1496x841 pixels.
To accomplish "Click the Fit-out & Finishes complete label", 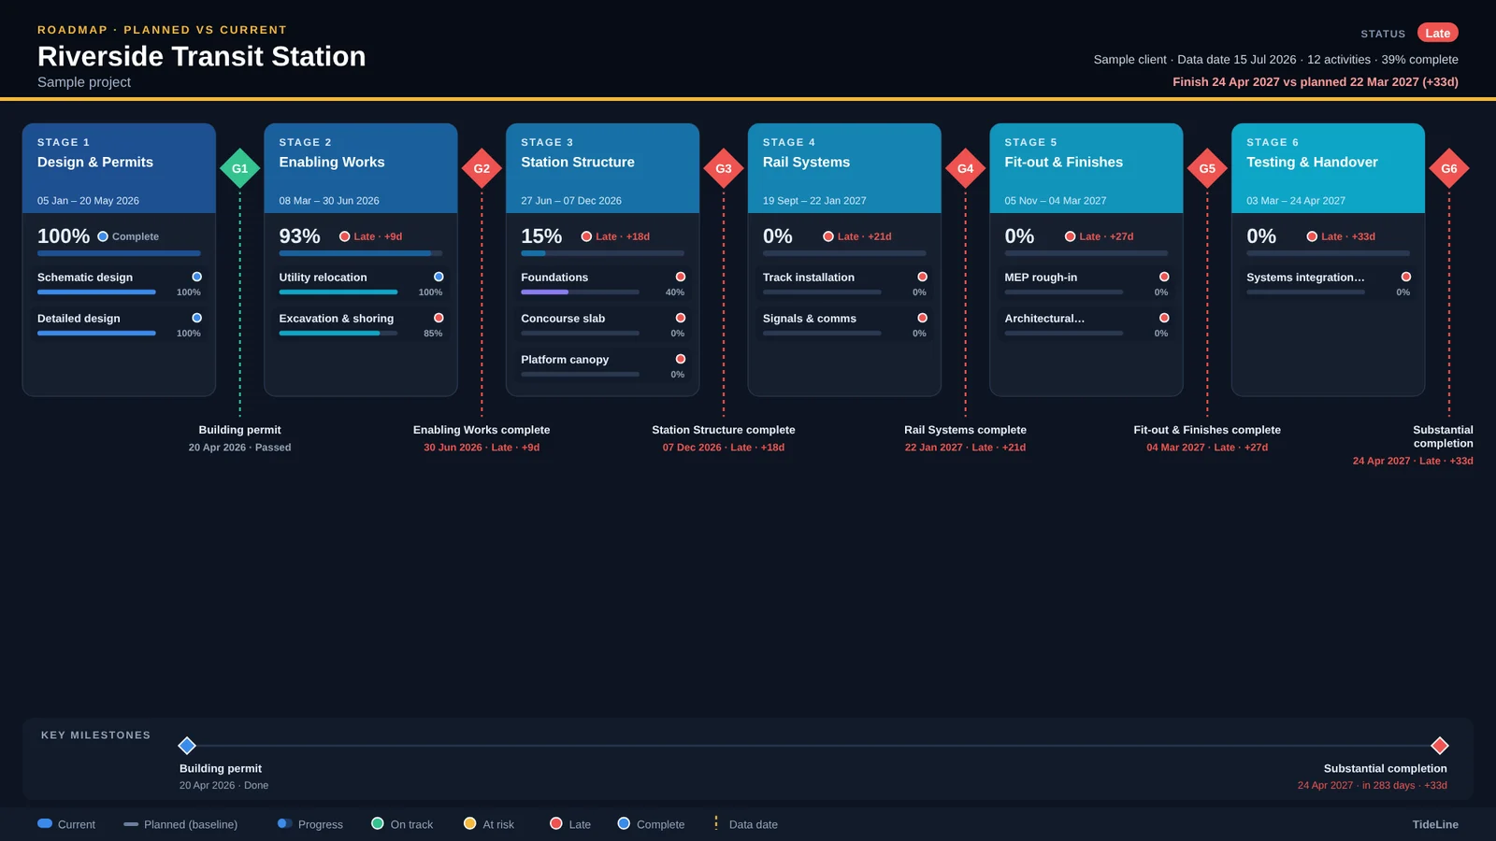I will [1207, 430].
